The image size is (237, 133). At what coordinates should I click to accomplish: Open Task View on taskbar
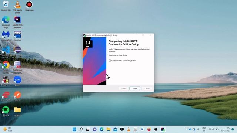click(88, 129)
